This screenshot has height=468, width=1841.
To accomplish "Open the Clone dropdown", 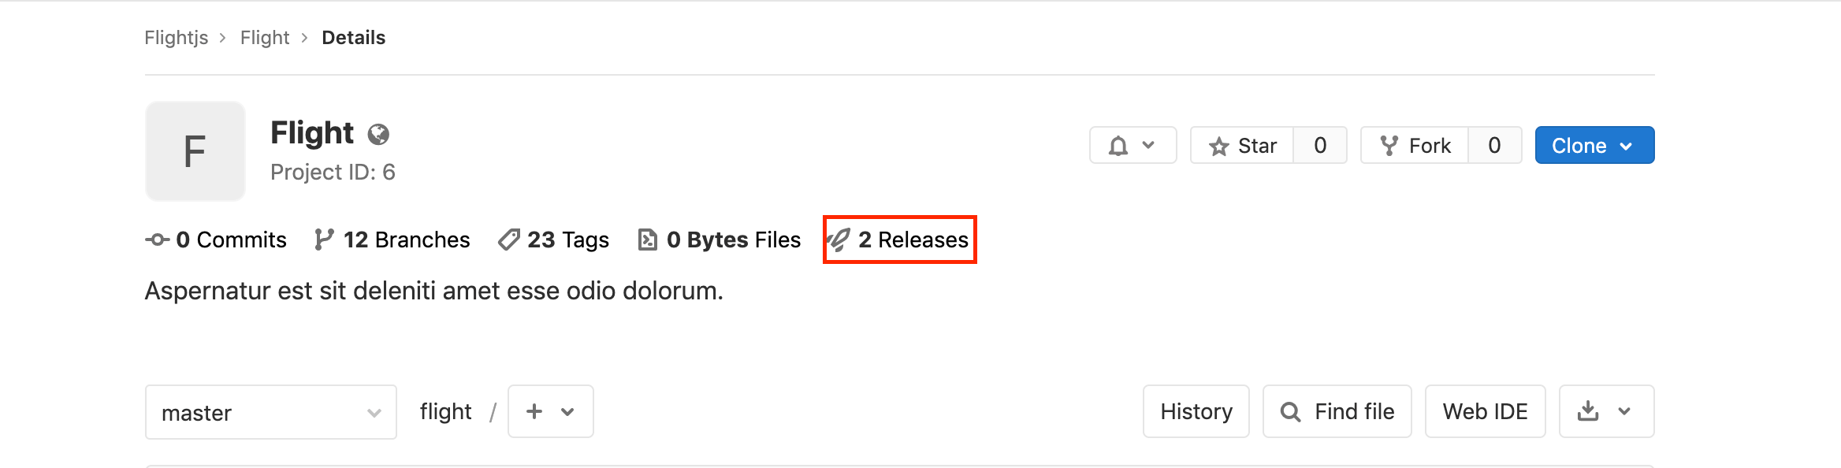I will click(x=1593, y=145).
